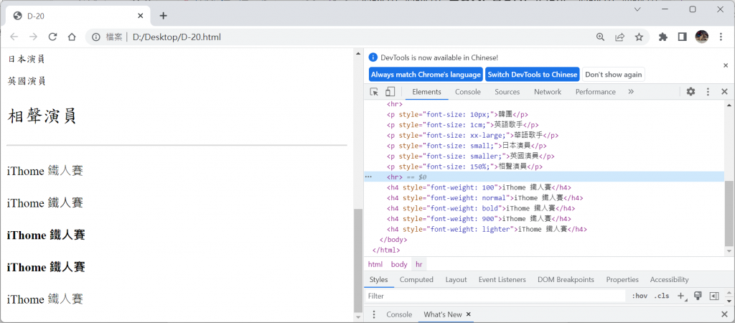Open DevTools customize three-dot menu
The height and width of the screenshot is (323, 735).
tap(708, 92)
